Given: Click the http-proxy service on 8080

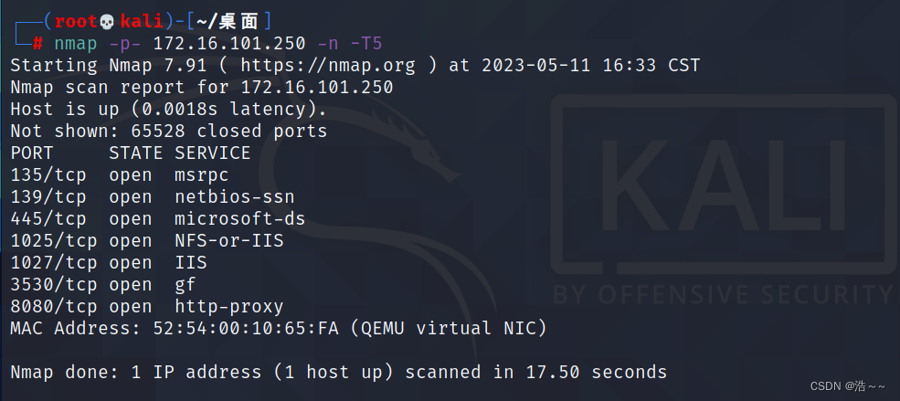Looking at the screenshot, I should [x=229, y=306].
